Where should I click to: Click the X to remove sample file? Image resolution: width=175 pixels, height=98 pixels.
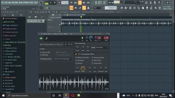[71, 44]
